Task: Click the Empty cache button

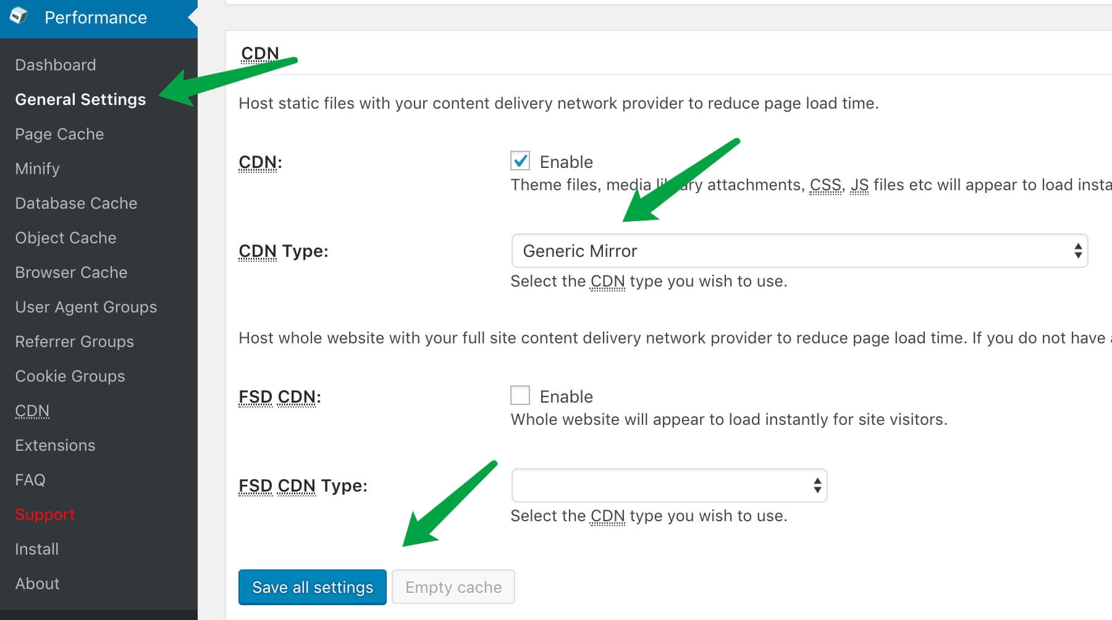Action: pyautogui.click(x=453, y=587)
